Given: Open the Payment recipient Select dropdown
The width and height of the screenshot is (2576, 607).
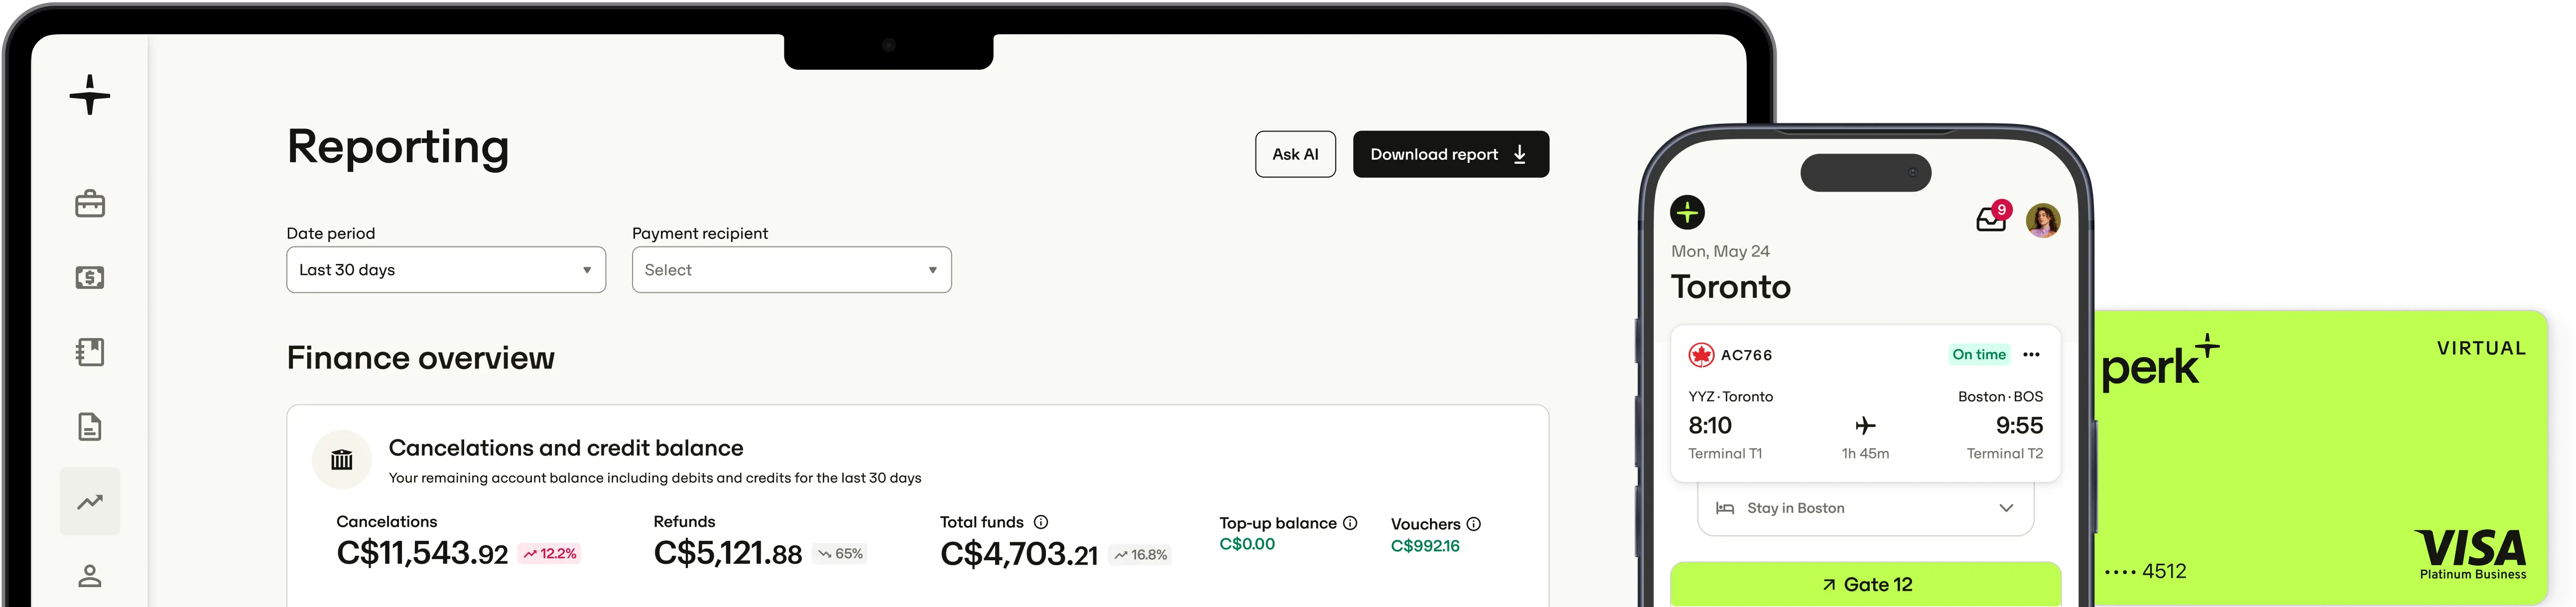Looking at the screenshot, I should tap(792, 270).
